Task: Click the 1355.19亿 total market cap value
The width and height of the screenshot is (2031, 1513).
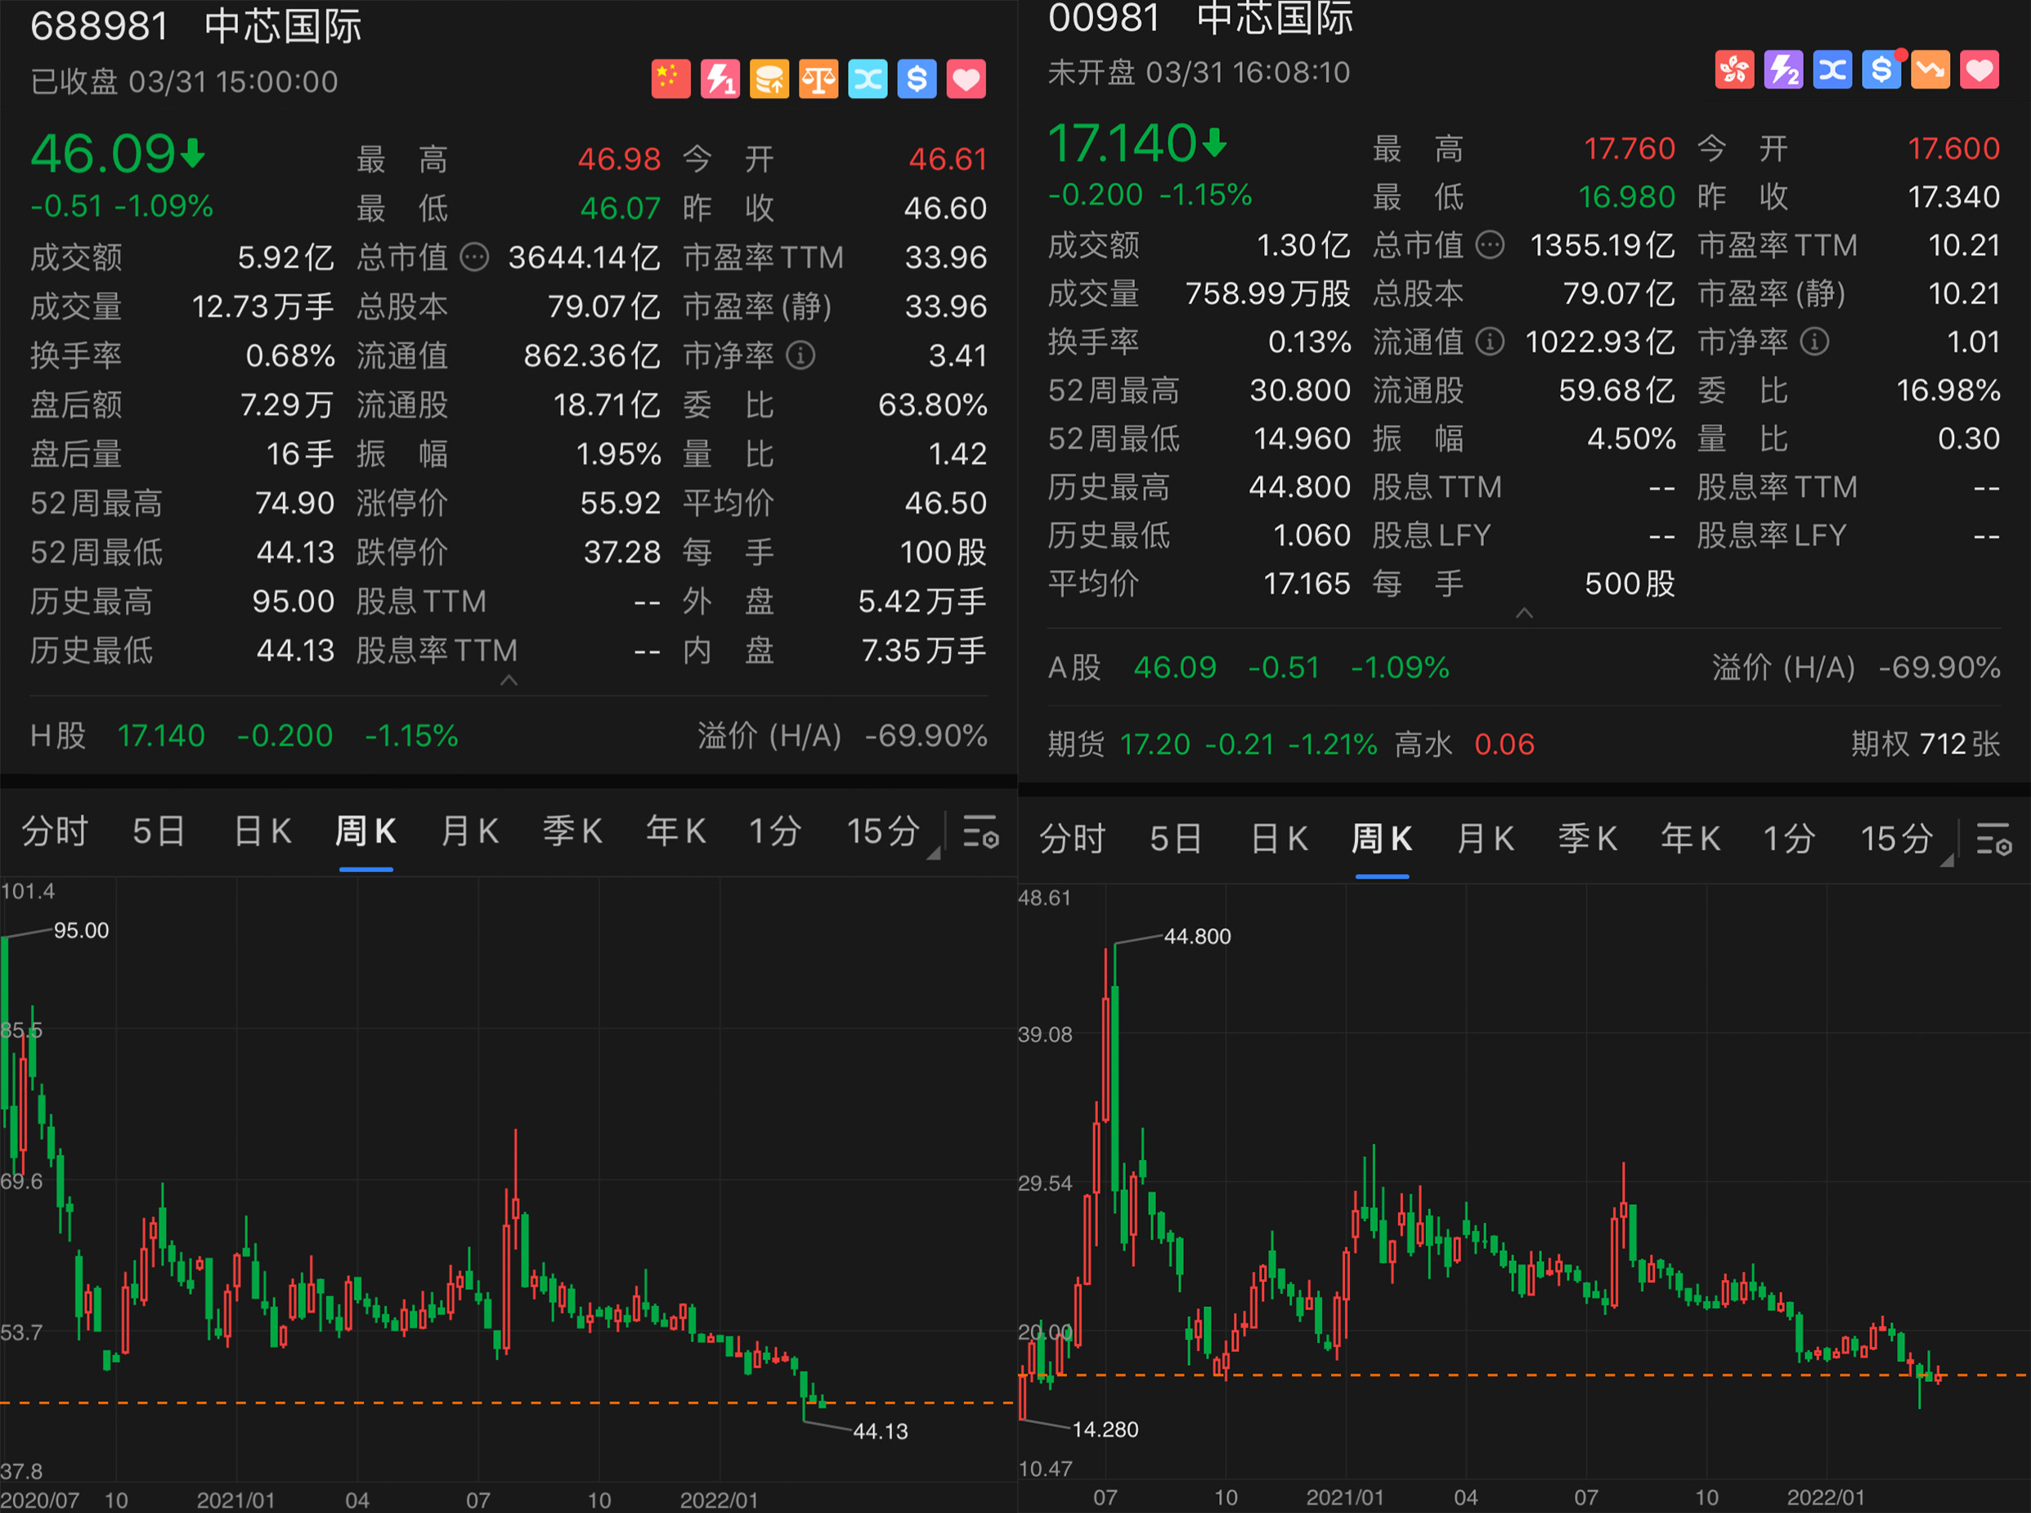Action: pos(1603,245)
